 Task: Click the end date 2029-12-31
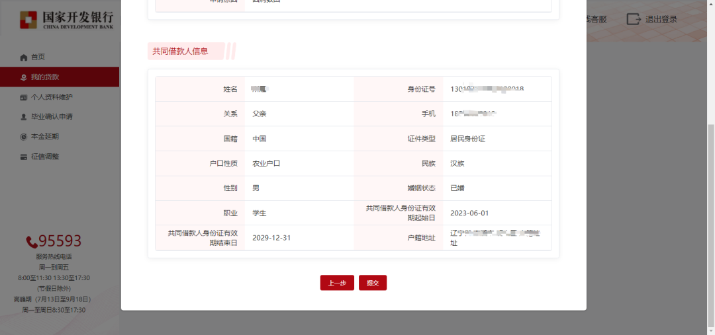271,238
